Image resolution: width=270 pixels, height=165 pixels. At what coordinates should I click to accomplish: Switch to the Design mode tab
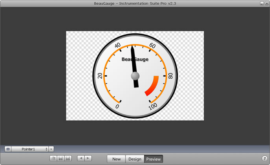pos(135,159)
